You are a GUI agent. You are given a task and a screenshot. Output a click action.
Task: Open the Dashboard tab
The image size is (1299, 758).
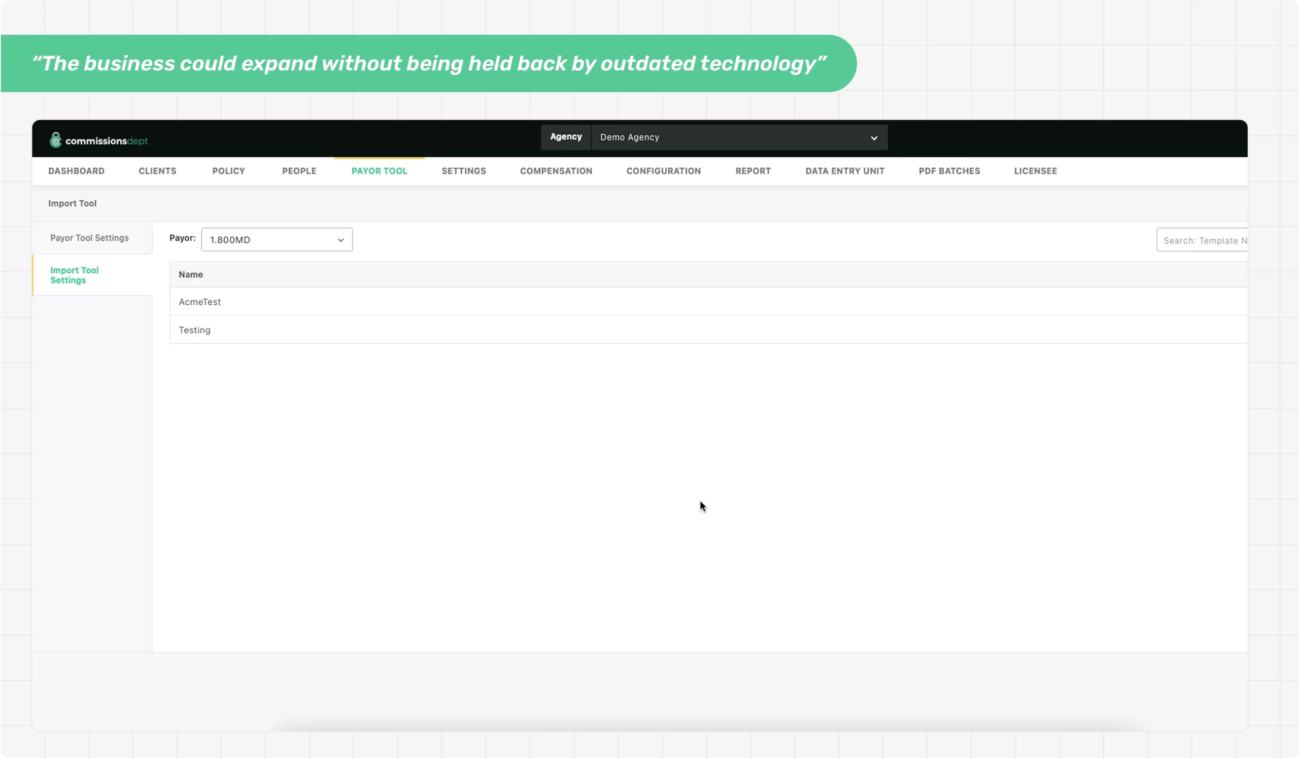pyautogui.click(x=76, y=171)
